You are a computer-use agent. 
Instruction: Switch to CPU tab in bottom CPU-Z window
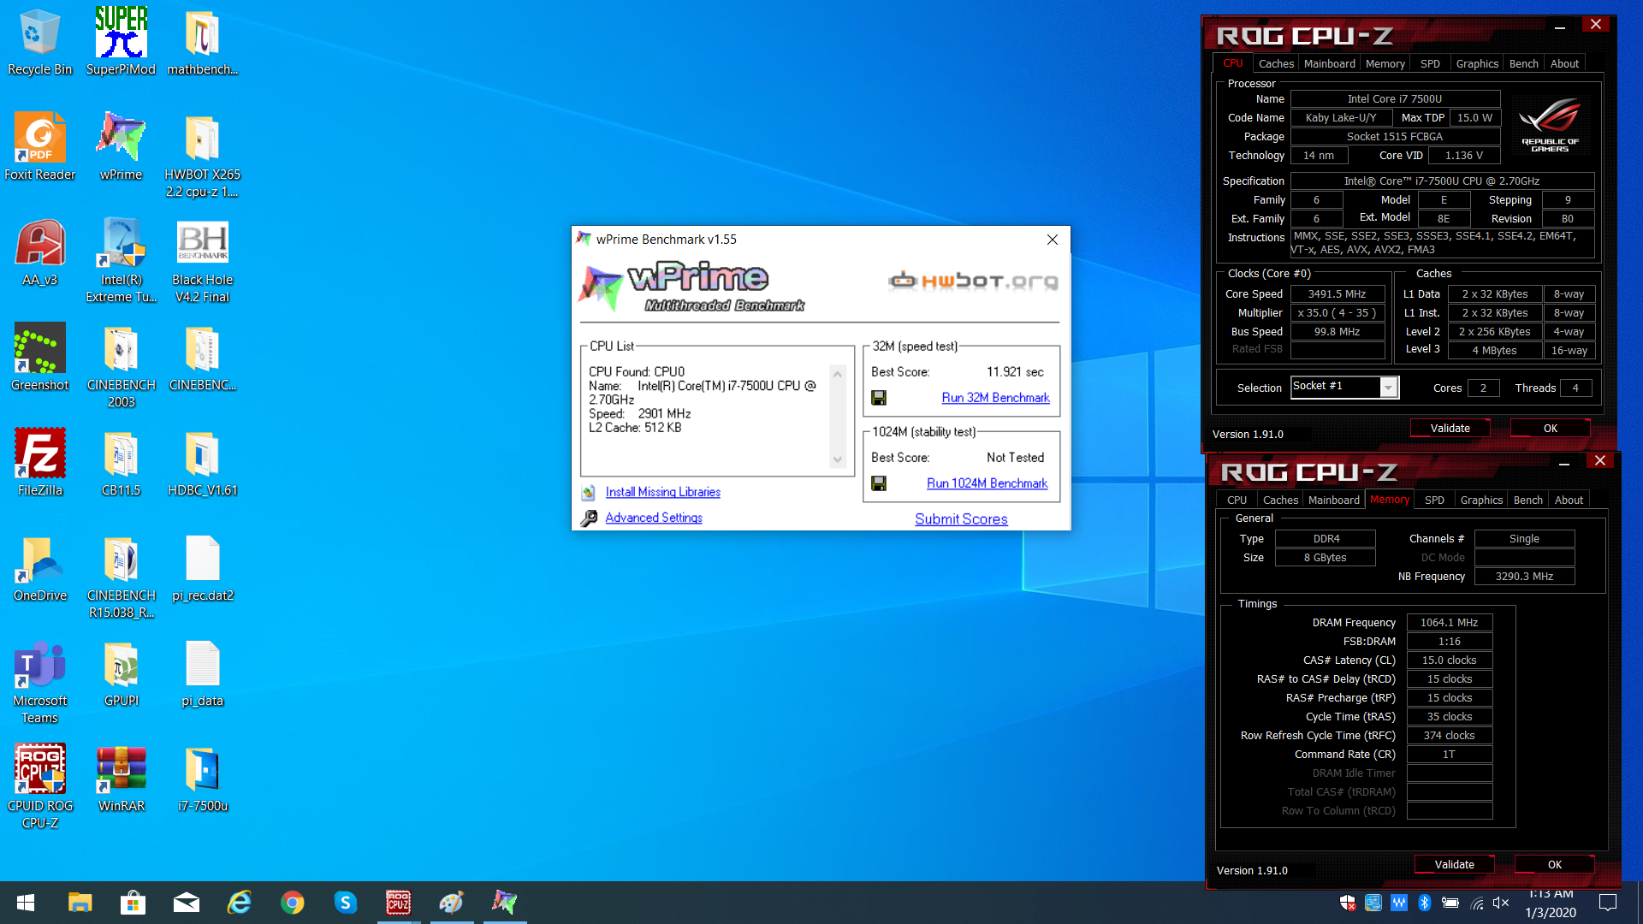[x=1237, y=500]
